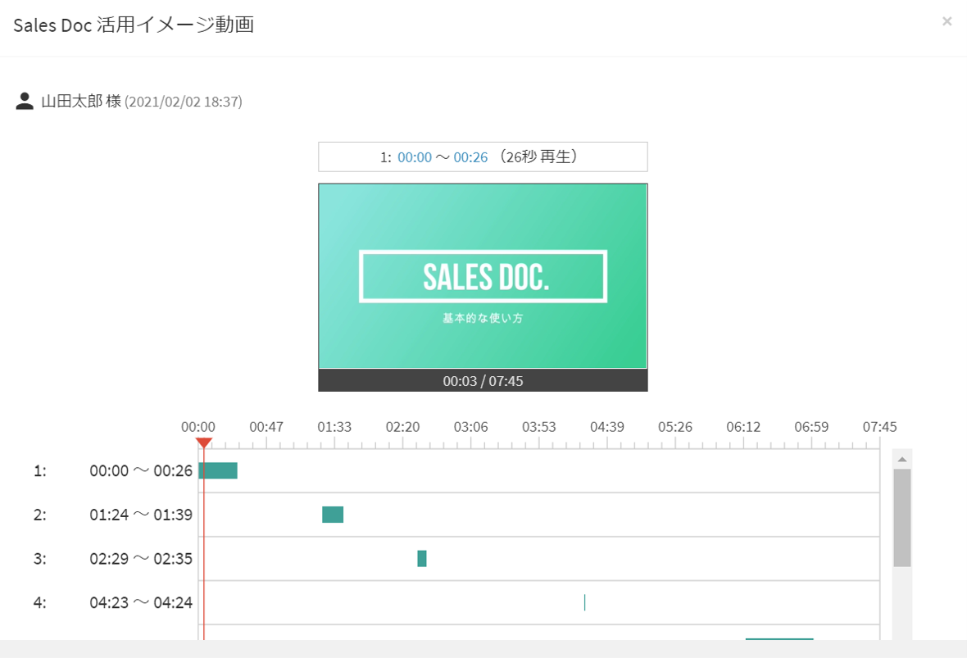967x658 pixels.
Task: Click the vertical scrollbar thumb
Action: pyautogui.click(x=901, y=518)
